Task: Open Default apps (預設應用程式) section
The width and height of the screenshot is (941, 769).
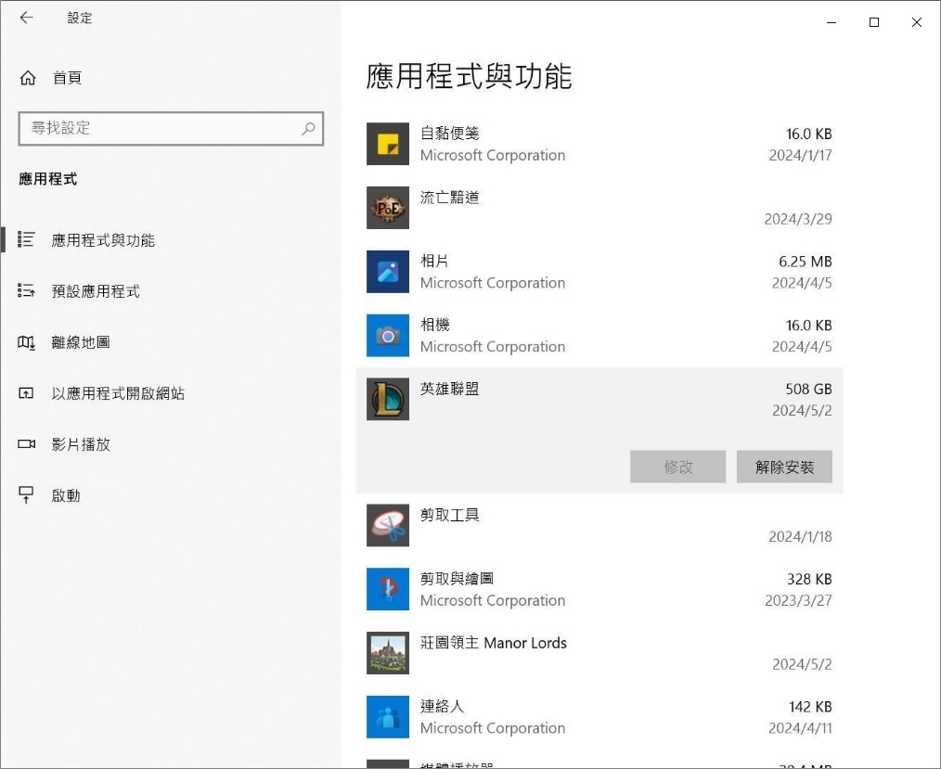Action: [x=95, y=291]
